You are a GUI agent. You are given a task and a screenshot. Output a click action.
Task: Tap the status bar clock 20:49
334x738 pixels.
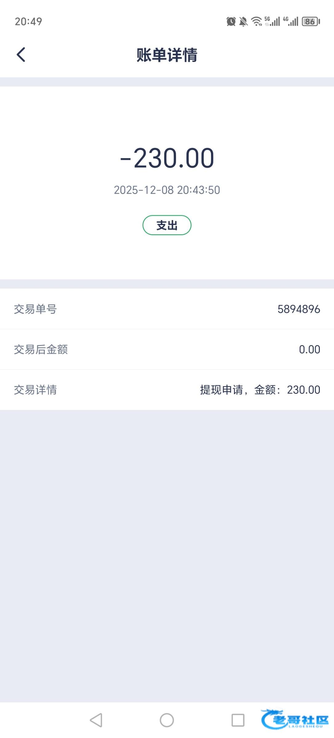coord(28,22)
